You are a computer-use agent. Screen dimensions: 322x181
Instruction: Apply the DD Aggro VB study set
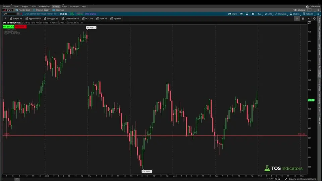tap(51, 18)
